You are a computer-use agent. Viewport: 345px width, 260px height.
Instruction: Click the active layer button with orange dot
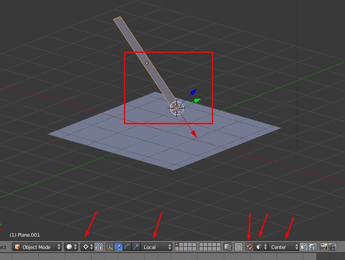click(177, 245)
